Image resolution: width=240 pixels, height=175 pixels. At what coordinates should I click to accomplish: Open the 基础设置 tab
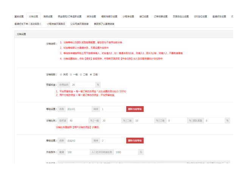tap(19, 17)
